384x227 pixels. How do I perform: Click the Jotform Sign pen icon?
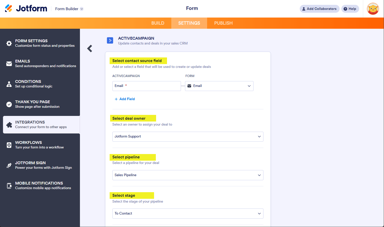(9, 165)
